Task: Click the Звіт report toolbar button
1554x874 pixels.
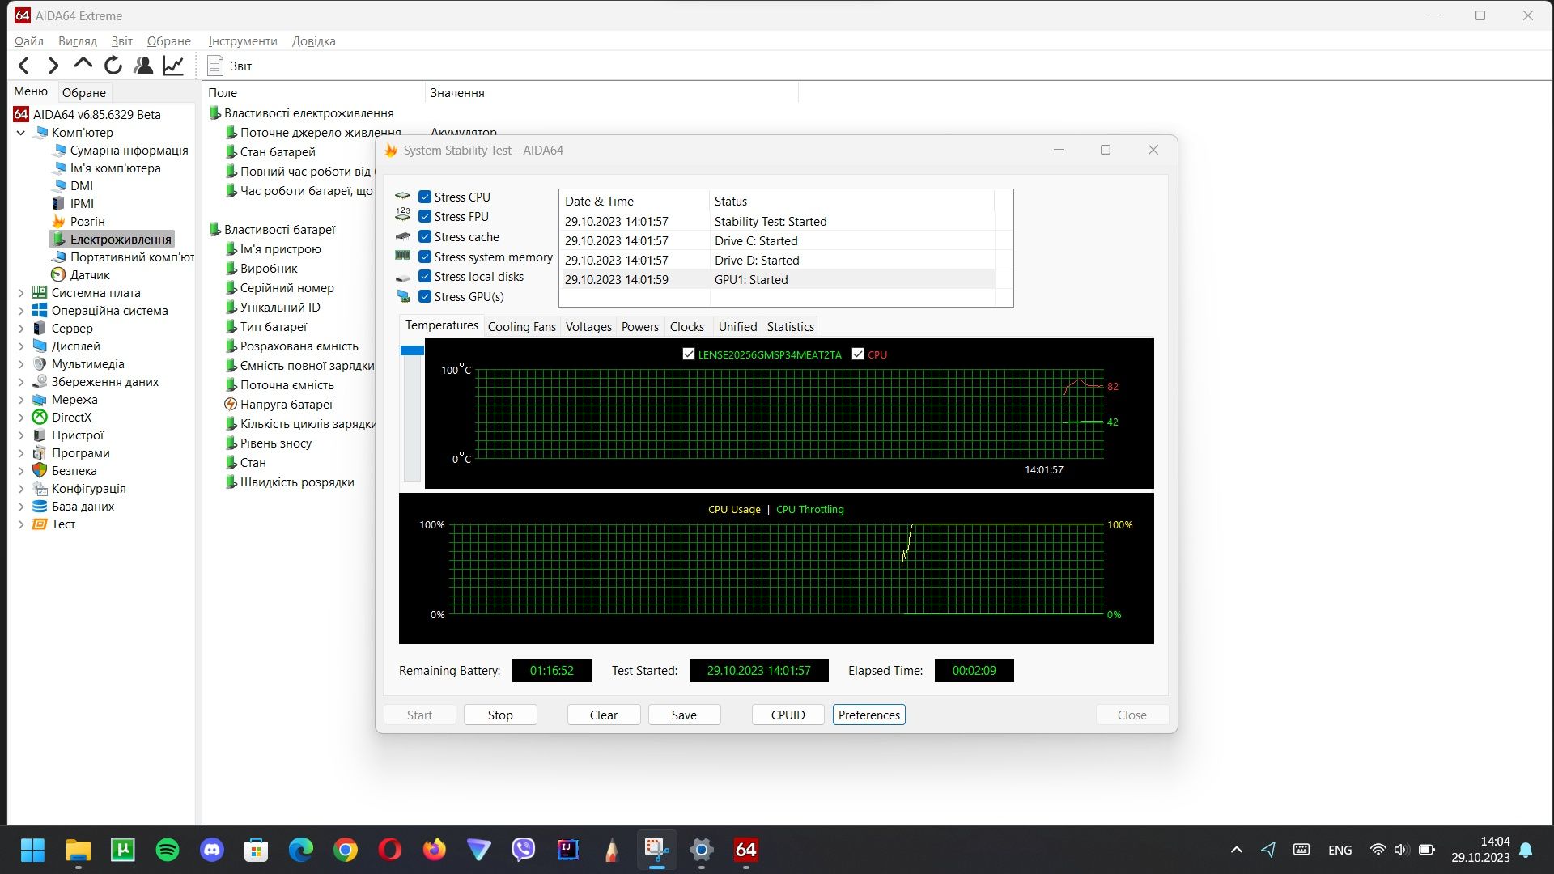Action: (229, 66)
